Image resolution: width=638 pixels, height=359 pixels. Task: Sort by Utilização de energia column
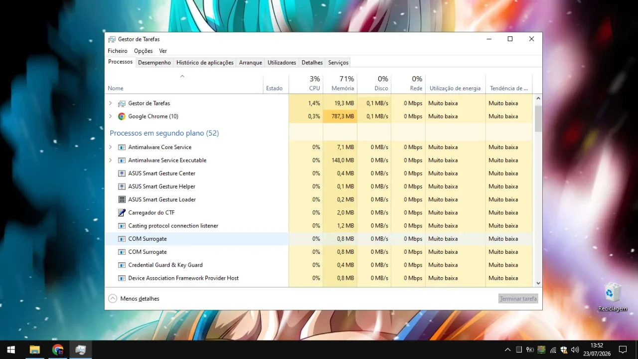455,83
